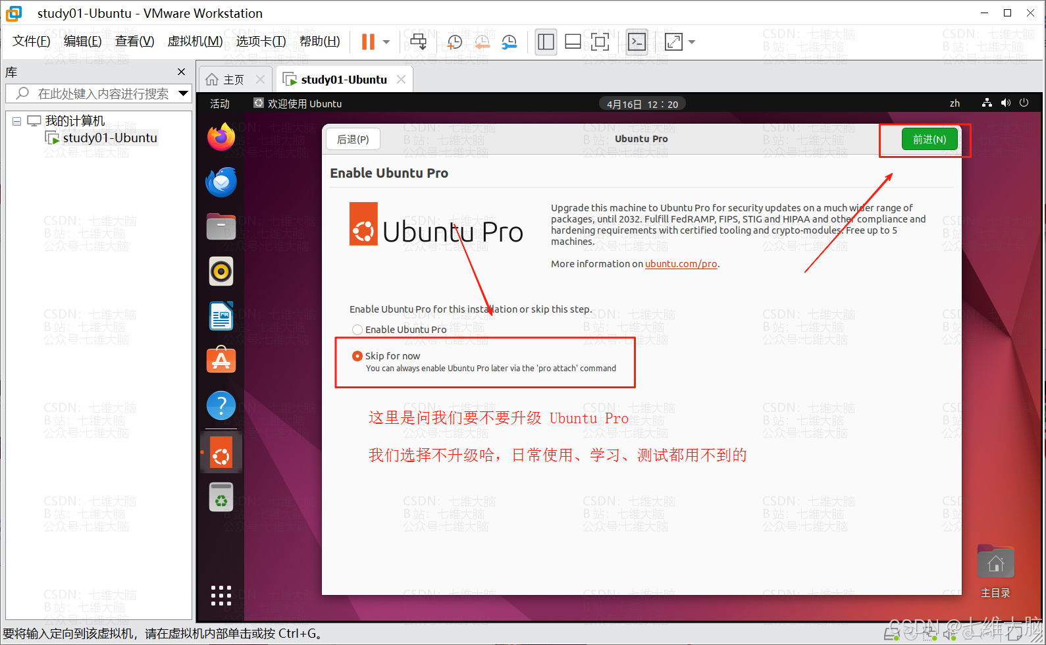The image size is (1046, 645).
Task: Close the study01-Ubuntu tab
Action: click(x=401, y=80)
